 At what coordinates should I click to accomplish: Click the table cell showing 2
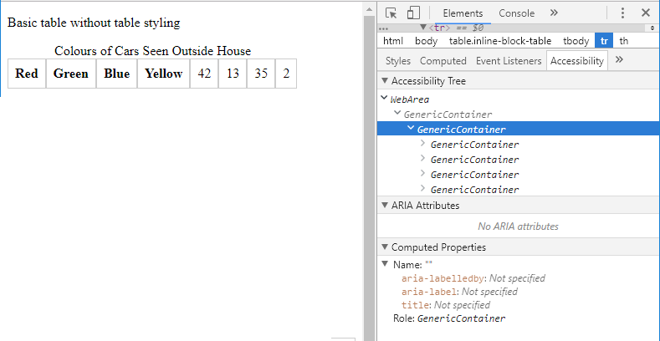point(286,74)
